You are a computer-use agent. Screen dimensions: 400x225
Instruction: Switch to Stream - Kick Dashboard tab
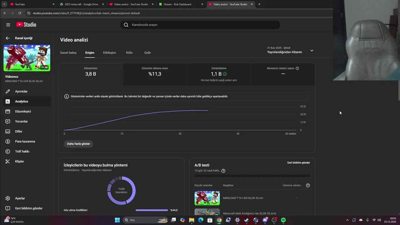181,4
